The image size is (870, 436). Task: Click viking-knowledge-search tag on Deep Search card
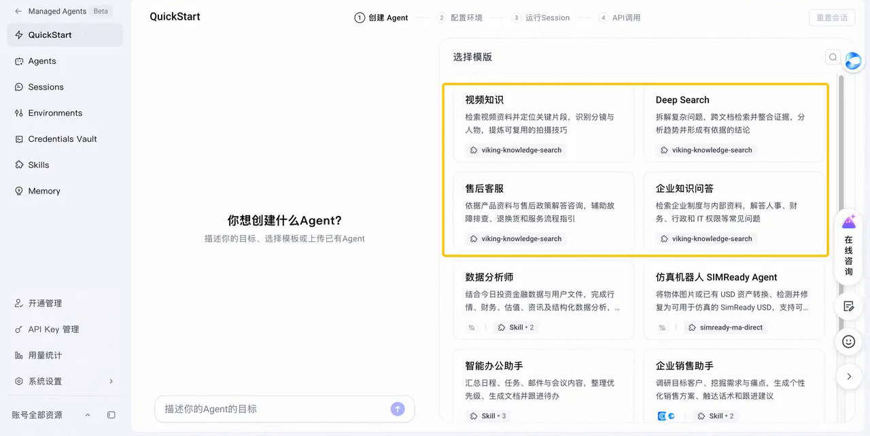pos(706,150)
